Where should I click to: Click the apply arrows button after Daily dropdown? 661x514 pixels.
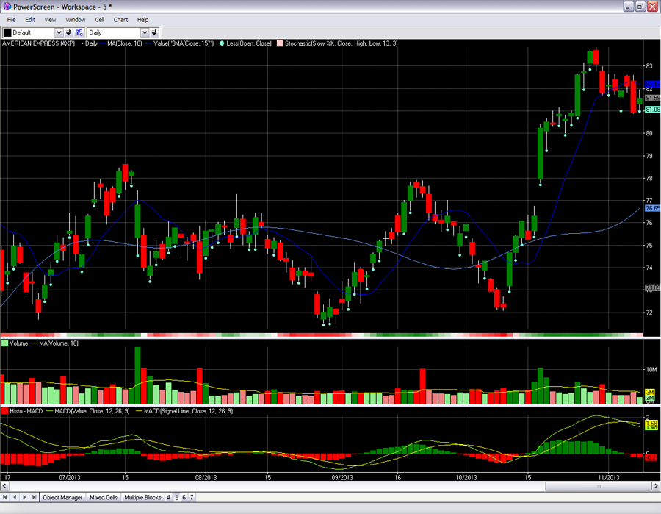tap(154, 32)
